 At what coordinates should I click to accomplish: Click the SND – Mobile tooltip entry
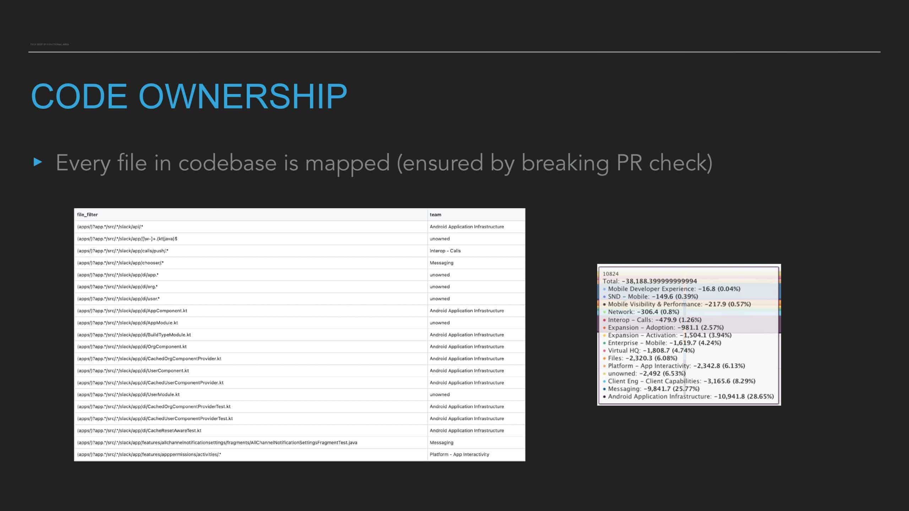(x=650, y=297)
